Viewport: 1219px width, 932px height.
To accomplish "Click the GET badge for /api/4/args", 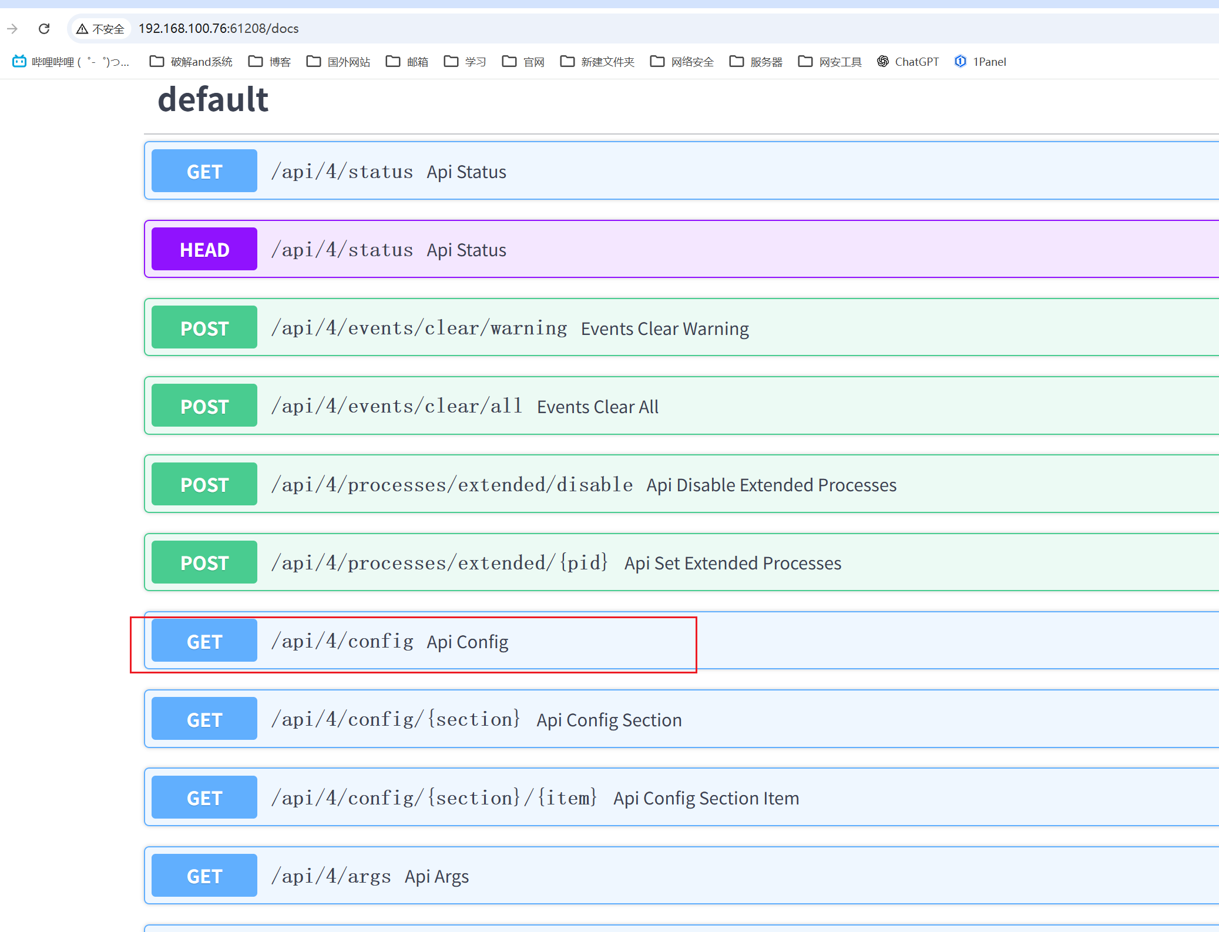I will pos(204,876).
